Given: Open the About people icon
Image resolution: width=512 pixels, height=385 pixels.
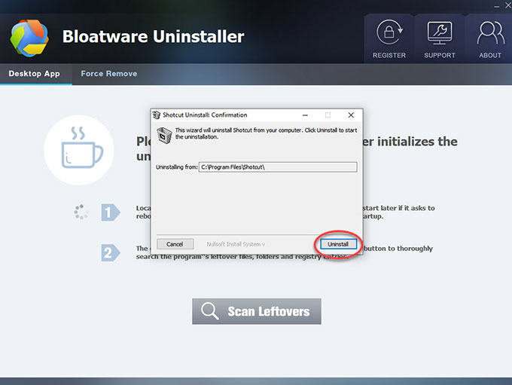Looking at the screenshot, I should click(x=490, y=32).
